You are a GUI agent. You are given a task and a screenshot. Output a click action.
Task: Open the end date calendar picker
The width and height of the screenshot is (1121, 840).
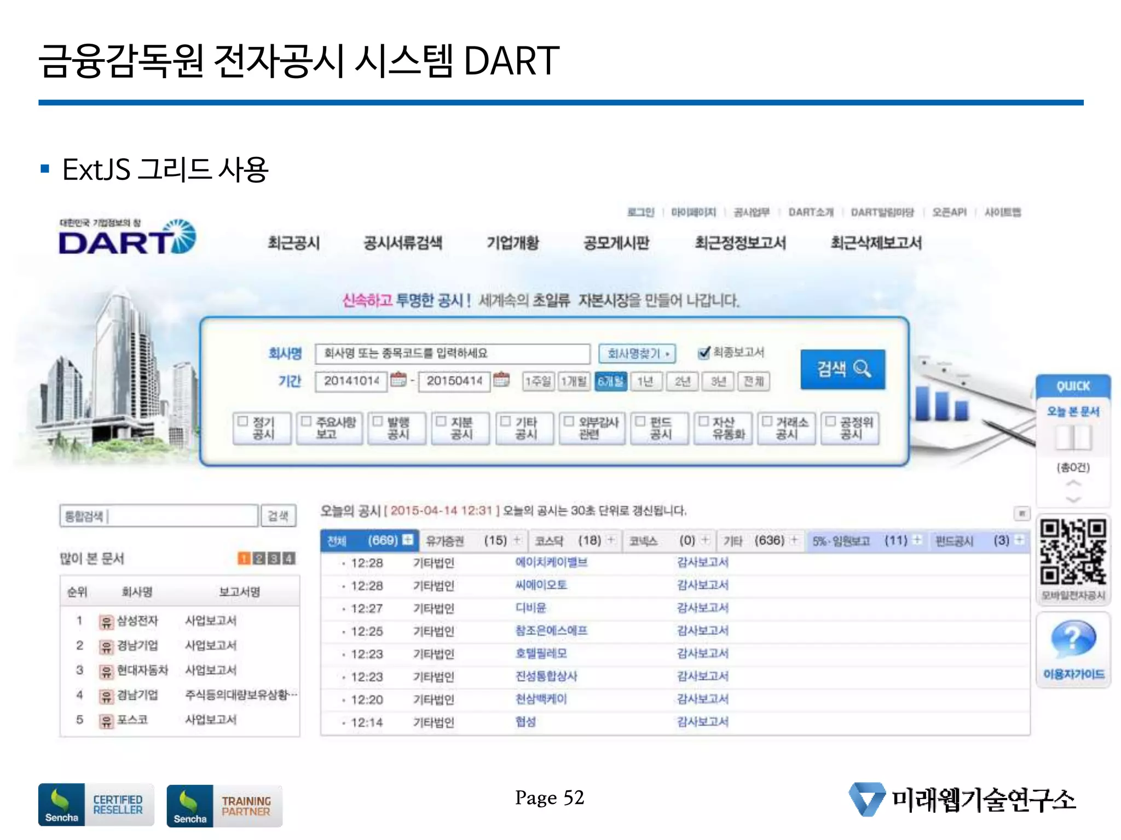point(501,379)
